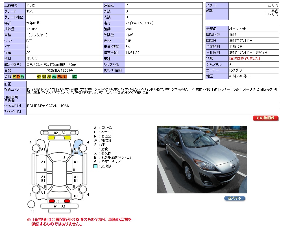Click the green ETC badge
The width and height of the screenshot is (281, 227).
point(75,77)
